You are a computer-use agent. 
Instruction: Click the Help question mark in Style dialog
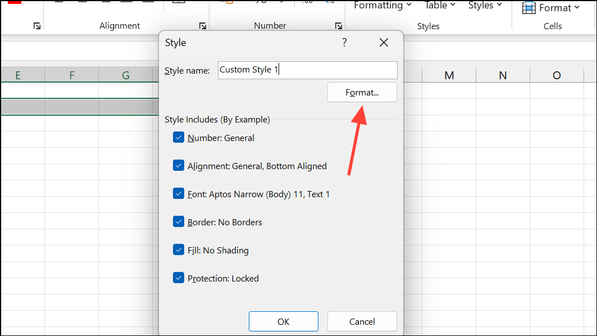[x=344, y=43]
